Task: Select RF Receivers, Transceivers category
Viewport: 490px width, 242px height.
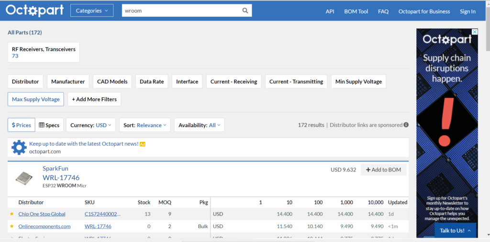Action: 44,52
